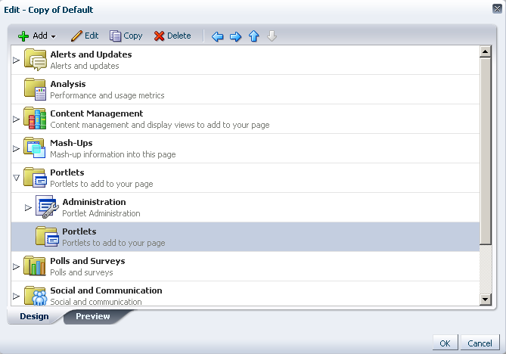Click the right arrow indent icon
This screenshot has width=506, height=354.
tap(235, 36)
